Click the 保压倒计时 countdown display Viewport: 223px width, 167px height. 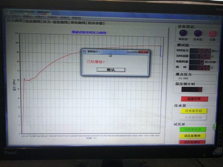coord(191,89)
